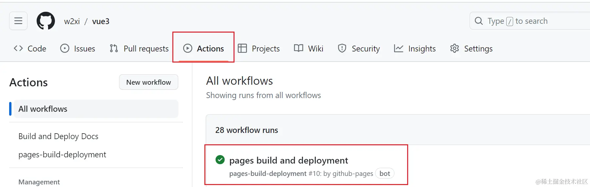
Task: Switch to the Code tab
Action: (x=30, y=49)
